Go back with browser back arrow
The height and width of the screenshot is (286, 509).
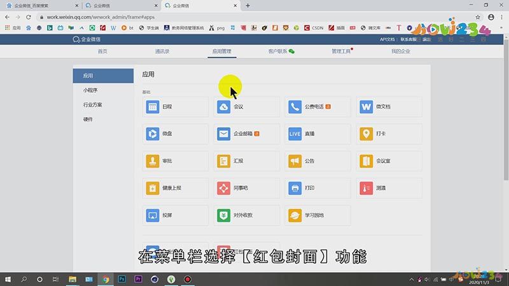pos(7,17)
